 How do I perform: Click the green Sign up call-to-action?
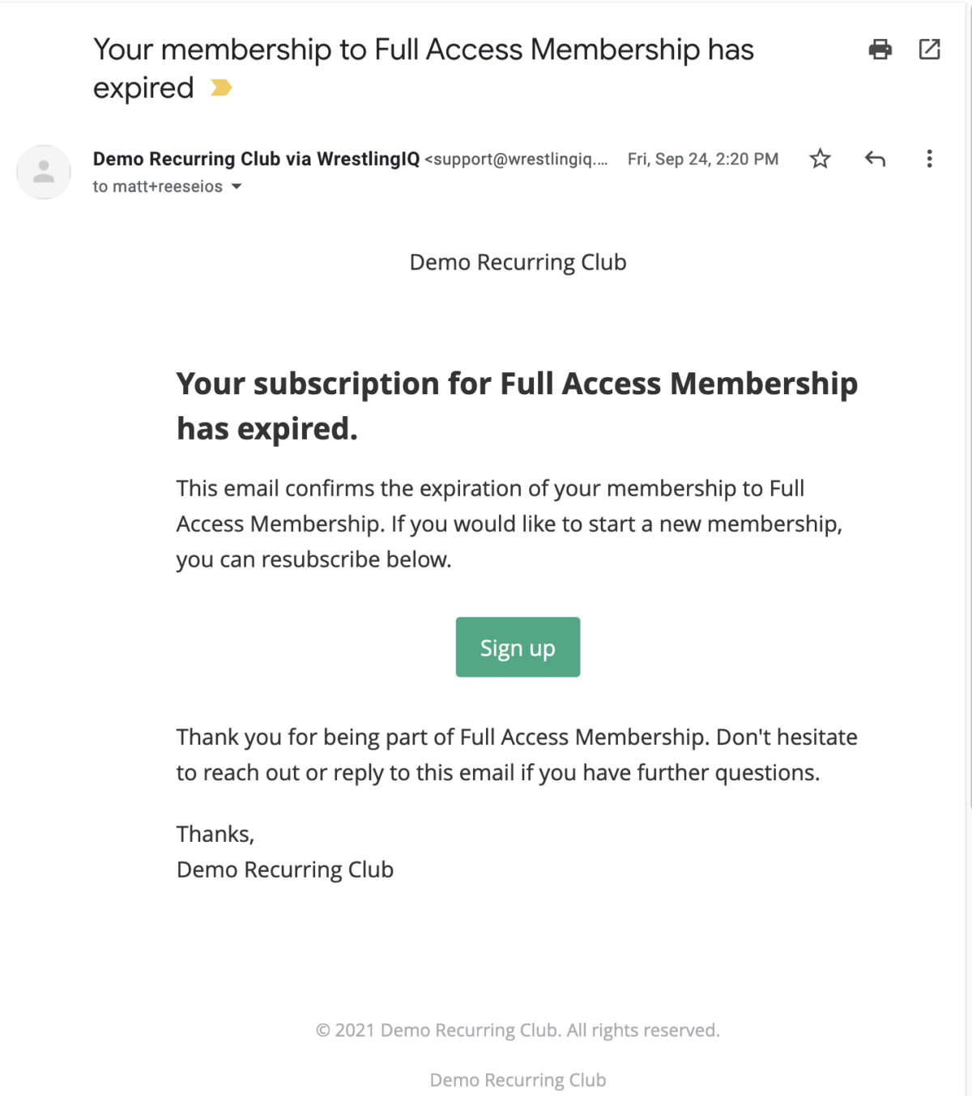coord(518,647)
